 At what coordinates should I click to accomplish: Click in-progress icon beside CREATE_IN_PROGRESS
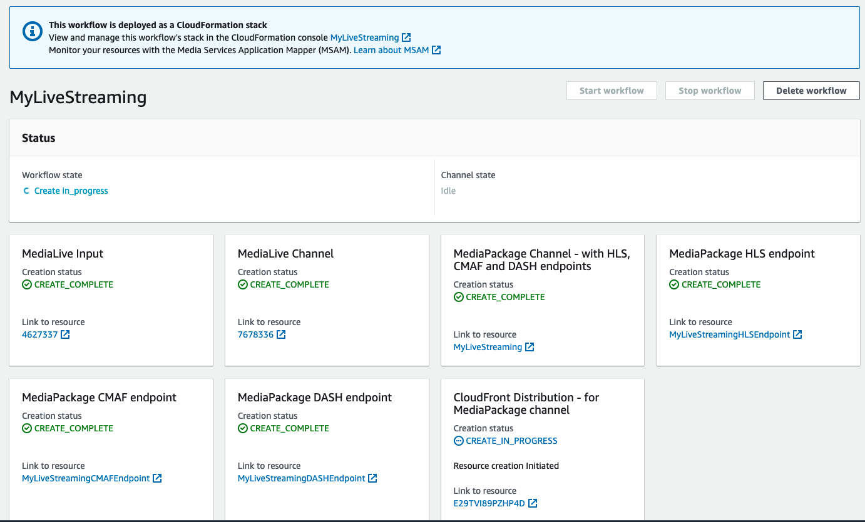point(458,441)
